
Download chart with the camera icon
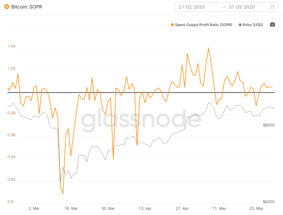coord(272,25)
